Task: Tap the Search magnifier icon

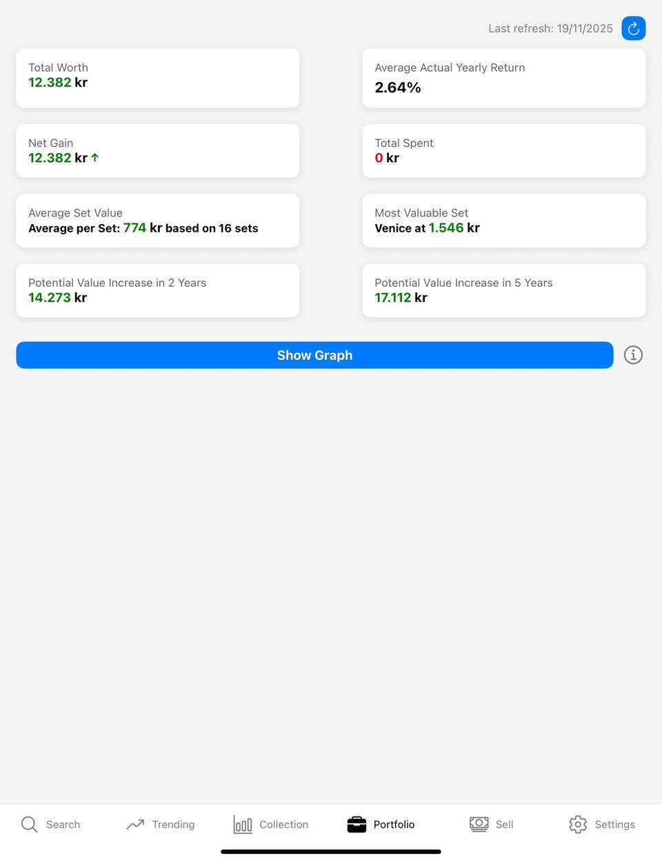Action: [29, 824]
